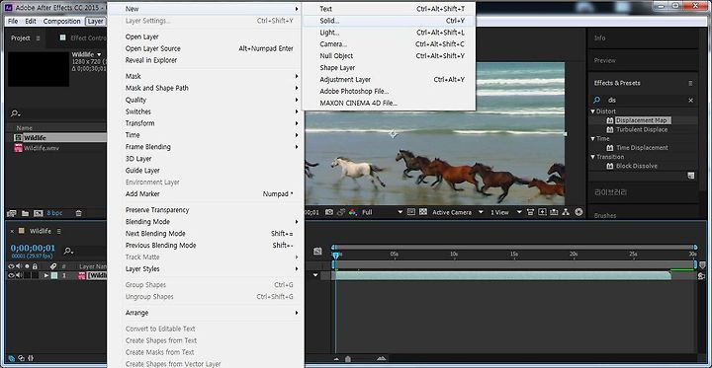
Task: Collapse the Distort effects category
Action: [593, 111]
